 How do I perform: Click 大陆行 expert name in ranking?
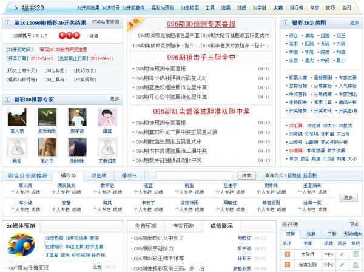pyautogui.click(x=308, y=254)
